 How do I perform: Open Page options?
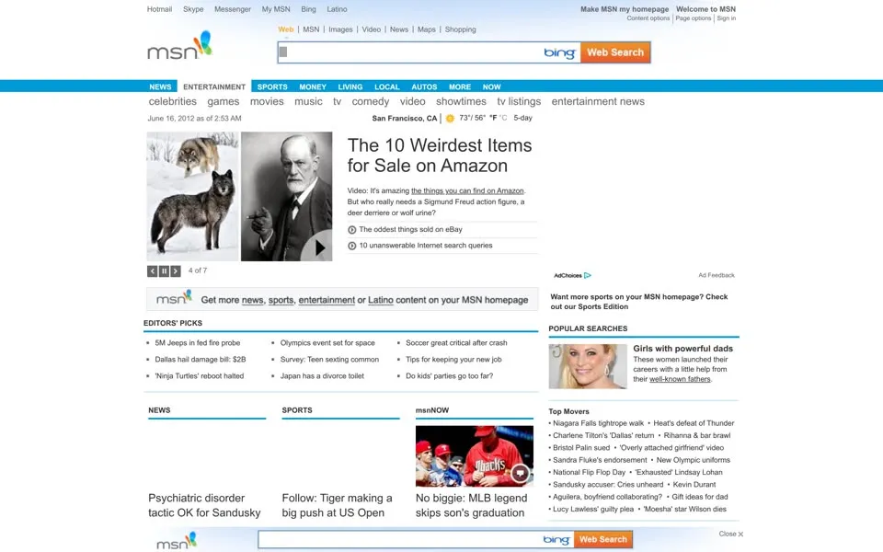tap(694, 18)
